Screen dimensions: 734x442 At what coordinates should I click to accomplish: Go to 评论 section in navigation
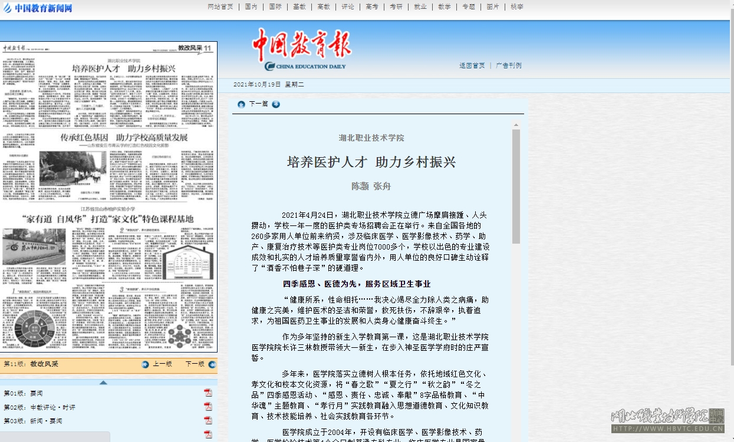click(348, 7)
